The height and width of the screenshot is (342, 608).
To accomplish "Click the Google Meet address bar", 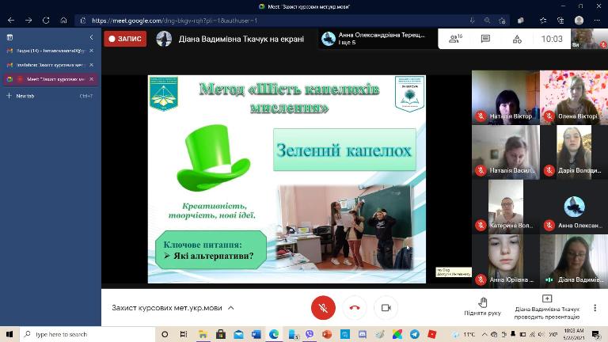I will [x=237, y=20].
